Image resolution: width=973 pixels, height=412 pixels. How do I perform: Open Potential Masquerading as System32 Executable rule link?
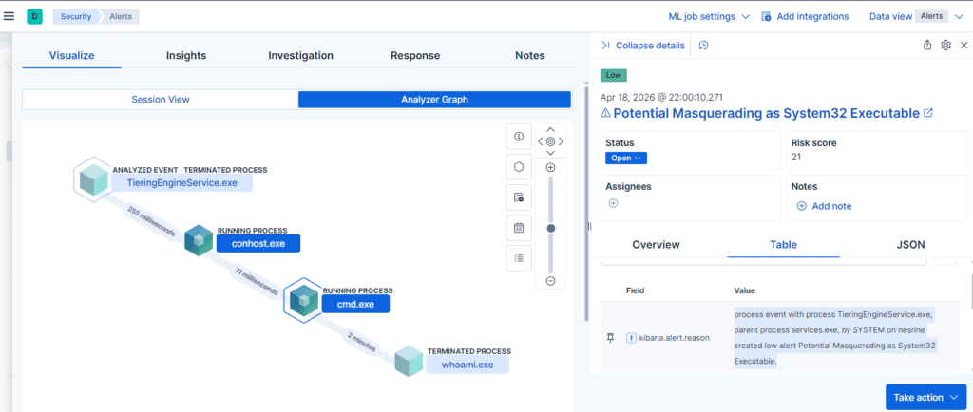[767, 113]
